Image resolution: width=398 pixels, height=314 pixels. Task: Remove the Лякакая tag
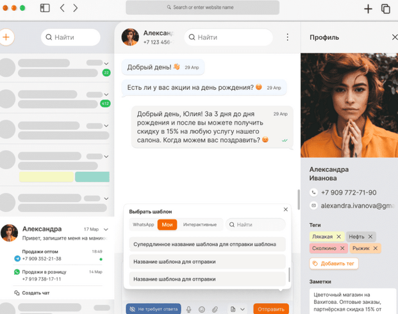(x=338, y=236)
